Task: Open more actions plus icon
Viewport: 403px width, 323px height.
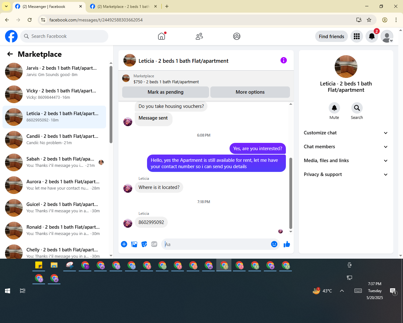Action: click(x=124, y=244)
